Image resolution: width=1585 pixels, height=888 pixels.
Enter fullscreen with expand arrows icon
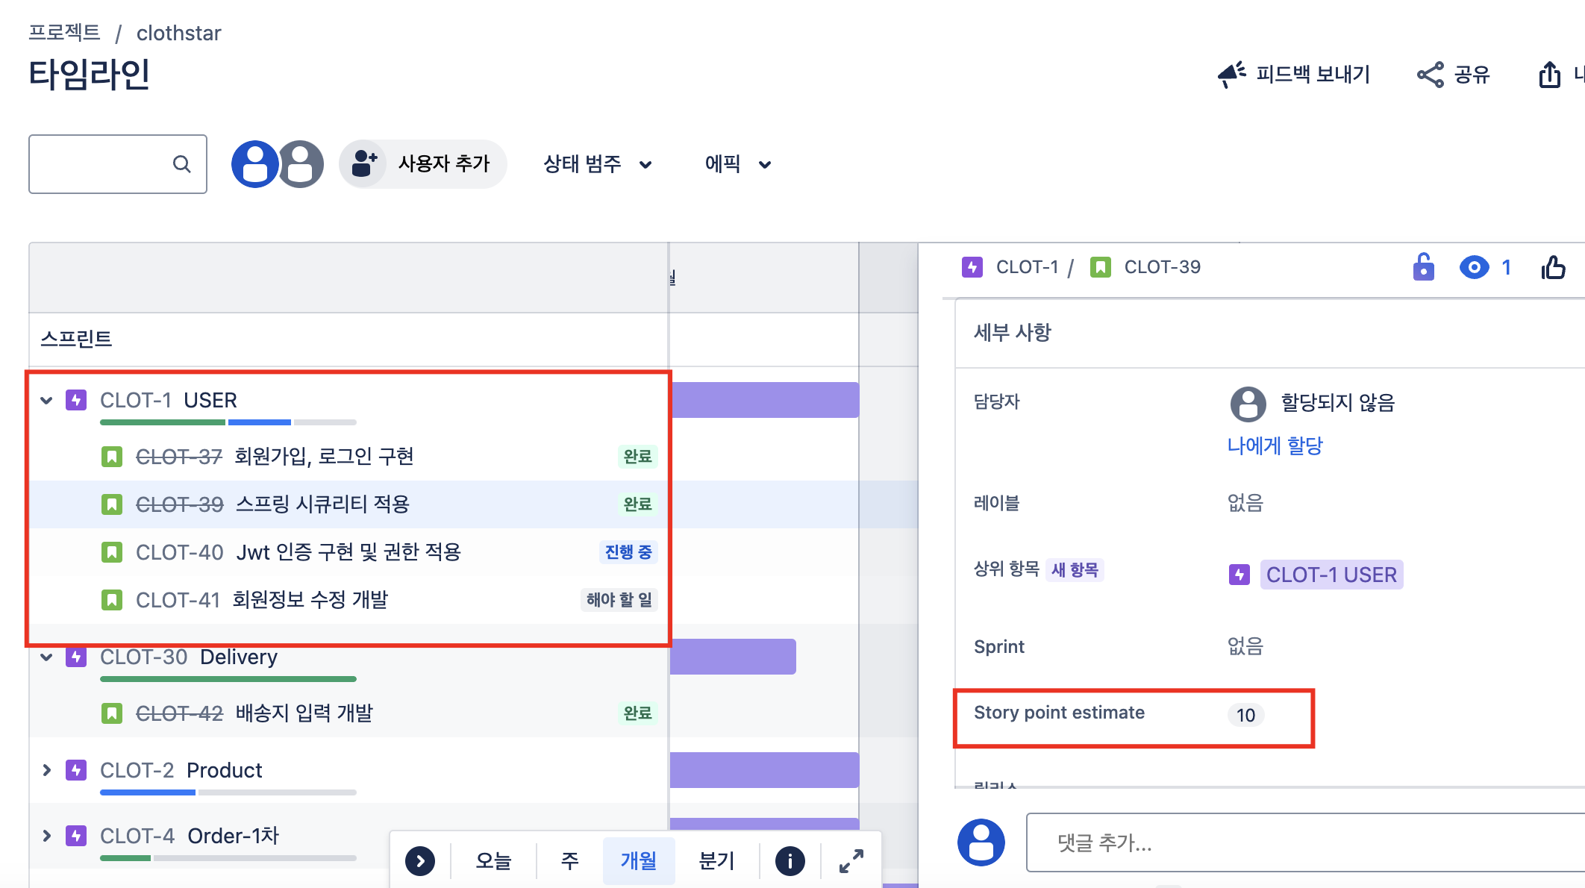[x=851, y=861]
